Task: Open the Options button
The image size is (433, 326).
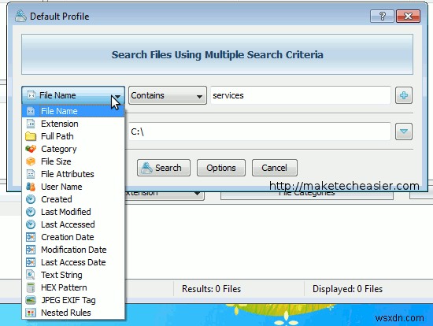Action: point(221,168)
